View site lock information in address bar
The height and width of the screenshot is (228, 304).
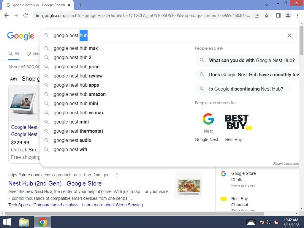[x=37, y=15]
